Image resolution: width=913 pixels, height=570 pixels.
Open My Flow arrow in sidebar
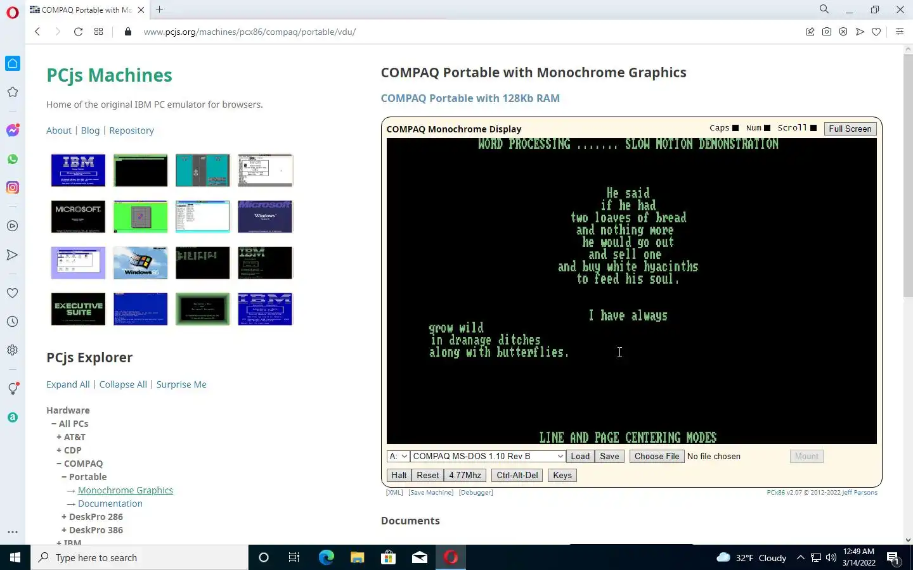(x=13, y=255)
